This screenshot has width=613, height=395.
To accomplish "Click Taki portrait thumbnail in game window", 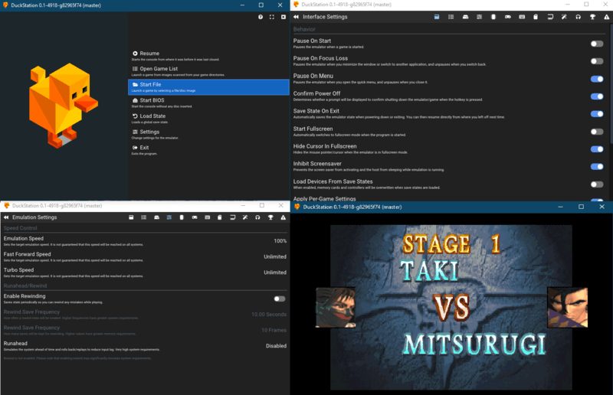I will tap(336, 308).
